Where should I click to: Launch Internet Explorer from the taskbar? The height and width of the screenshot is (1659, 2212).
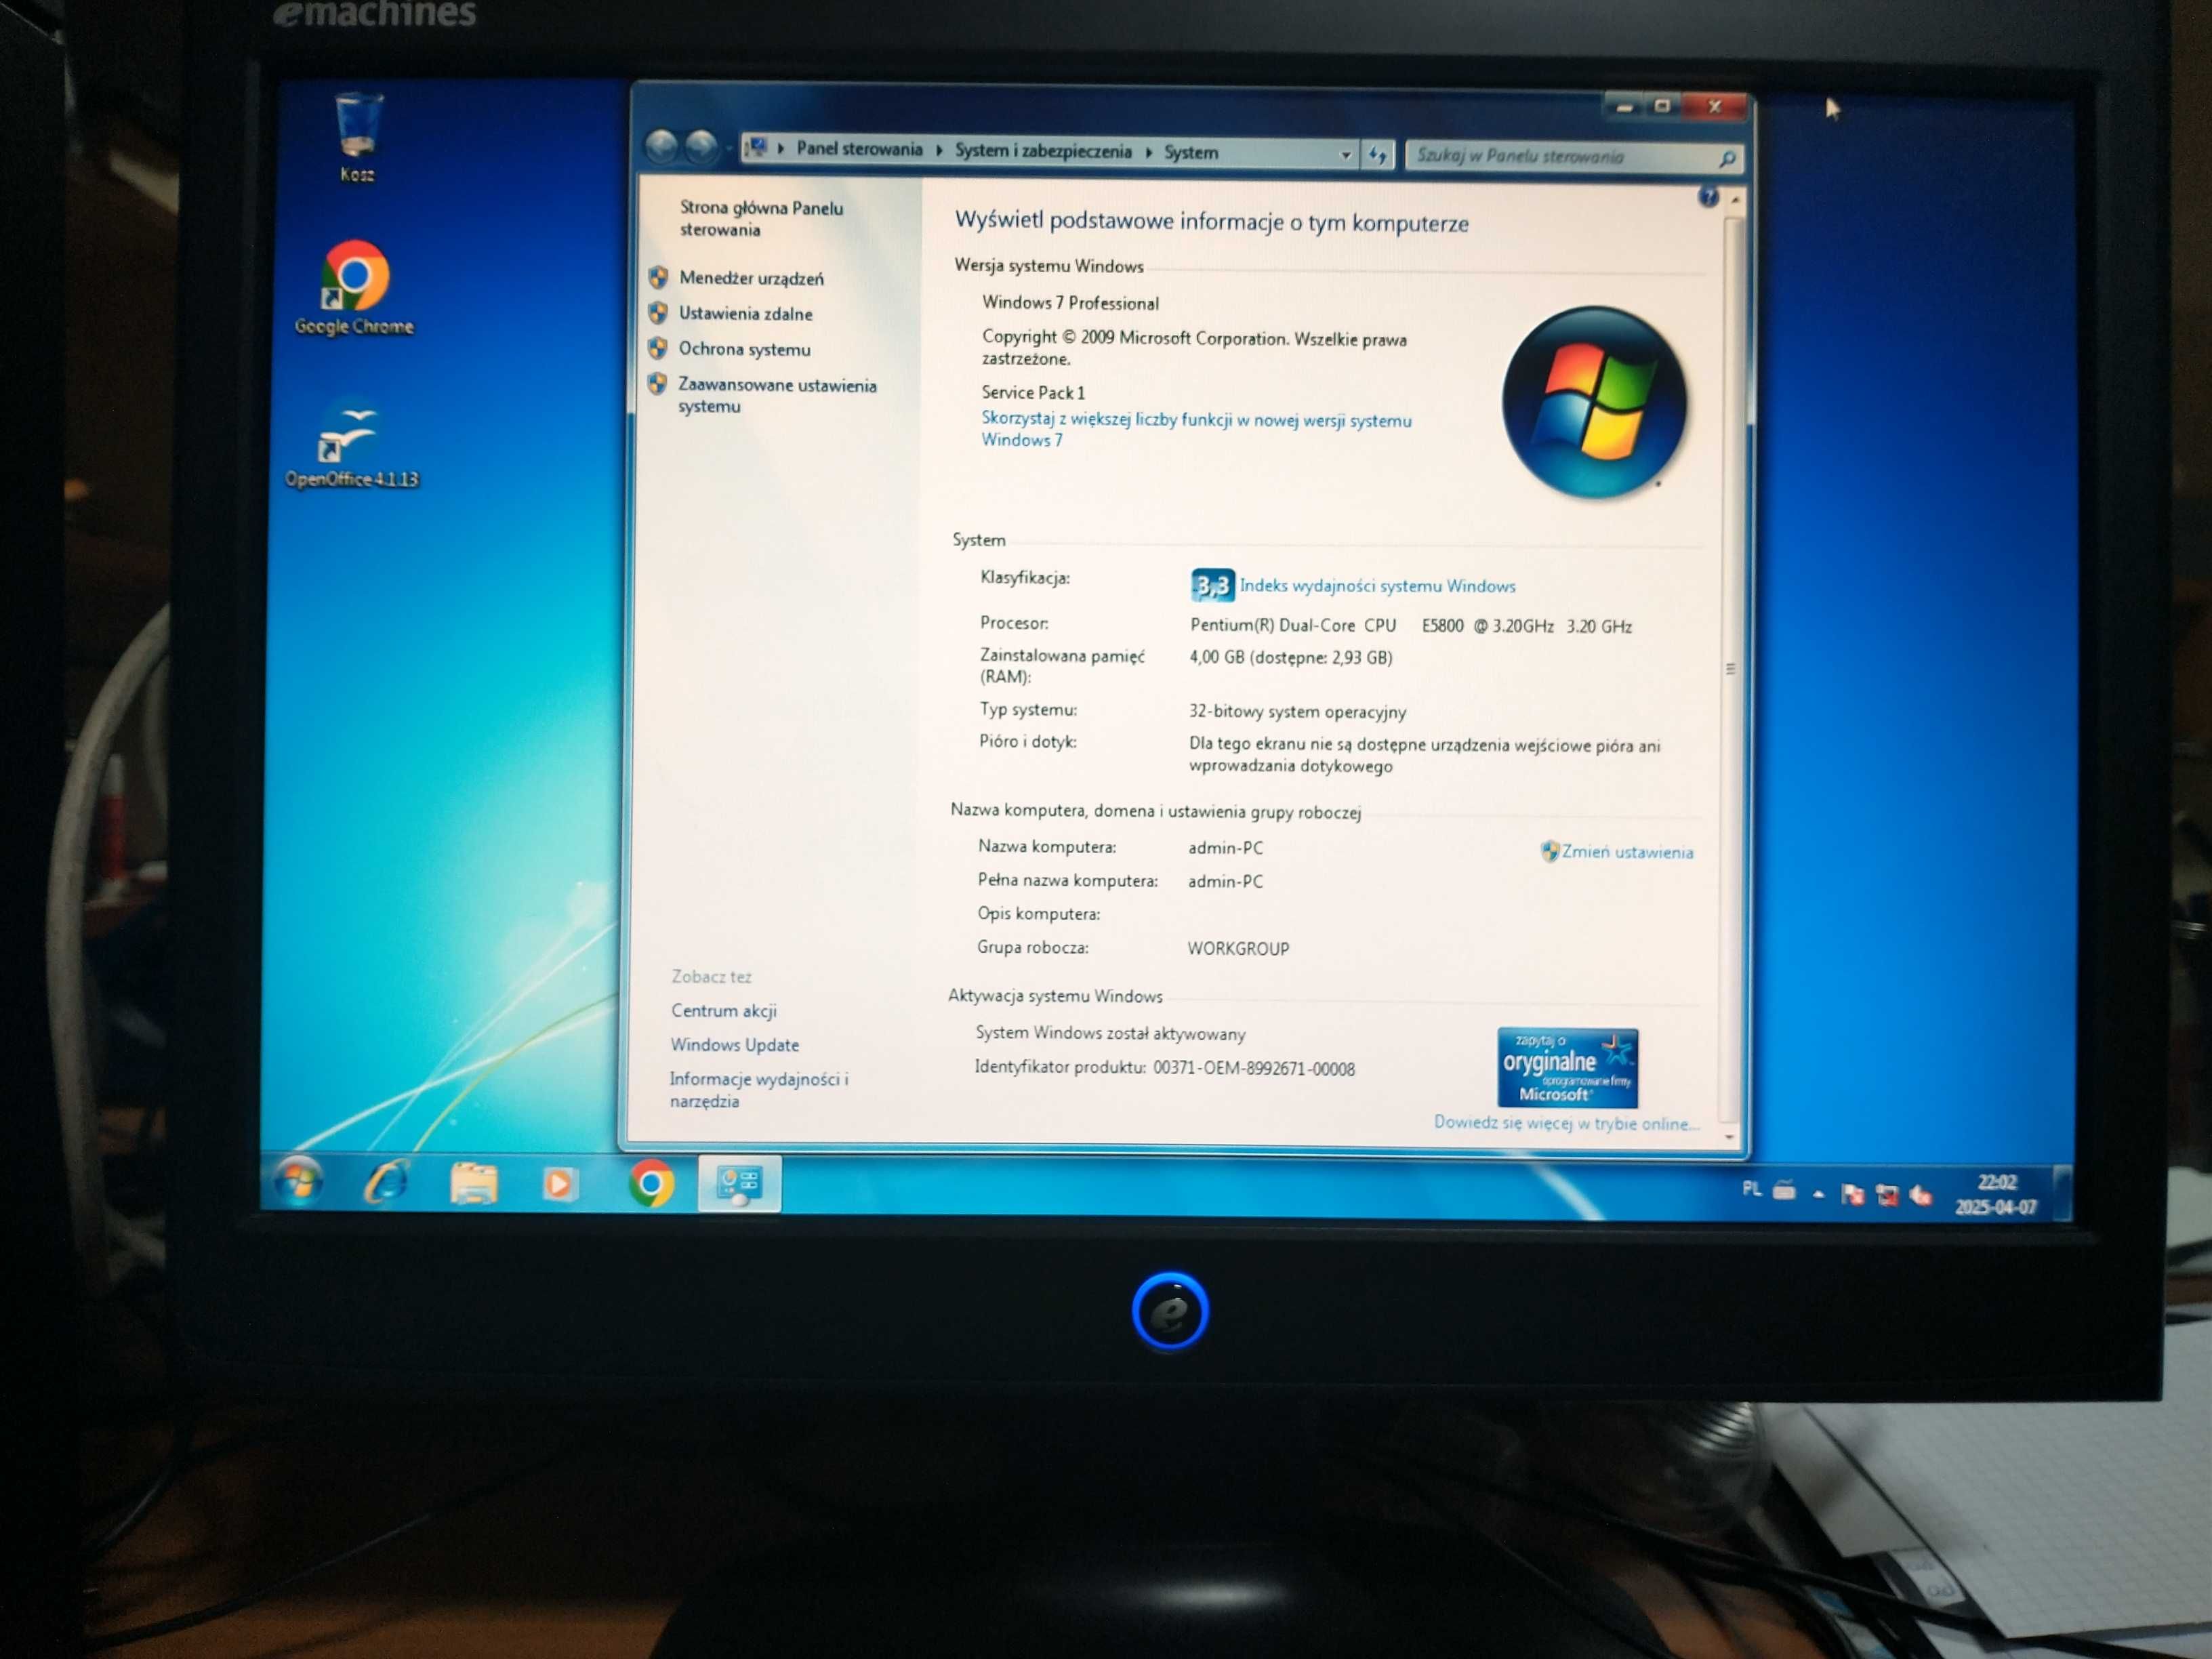(x=387, y=1183)
